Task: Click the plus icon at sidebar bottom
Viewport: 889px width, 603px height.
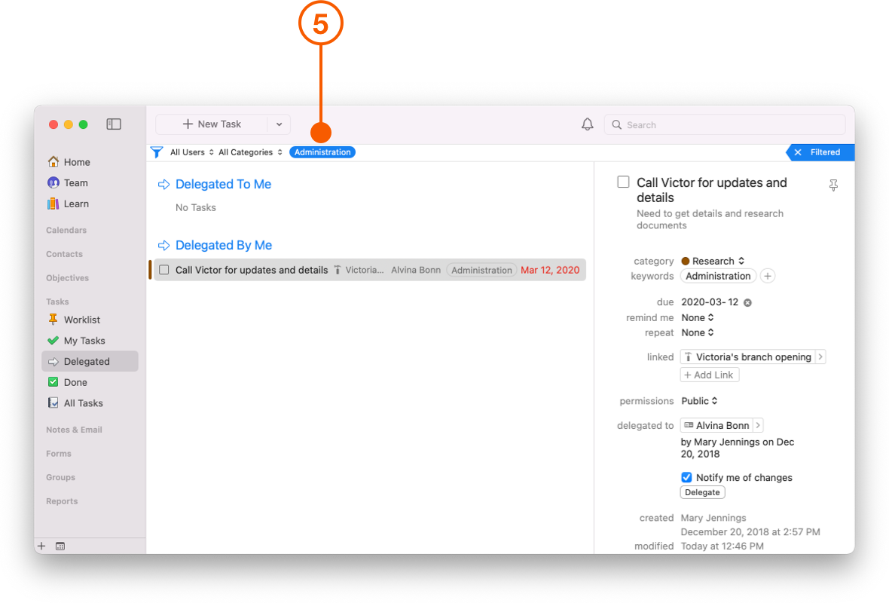Action: point(41,546)
